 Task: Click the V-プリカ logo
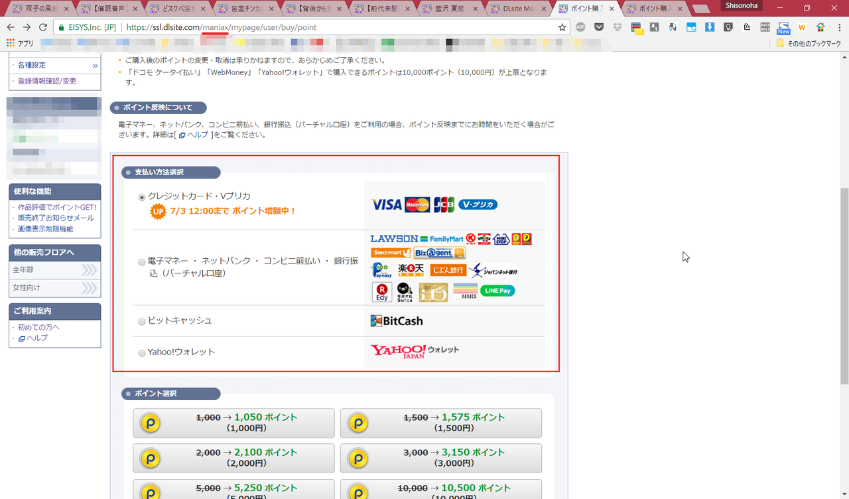(x=478, y=205)
